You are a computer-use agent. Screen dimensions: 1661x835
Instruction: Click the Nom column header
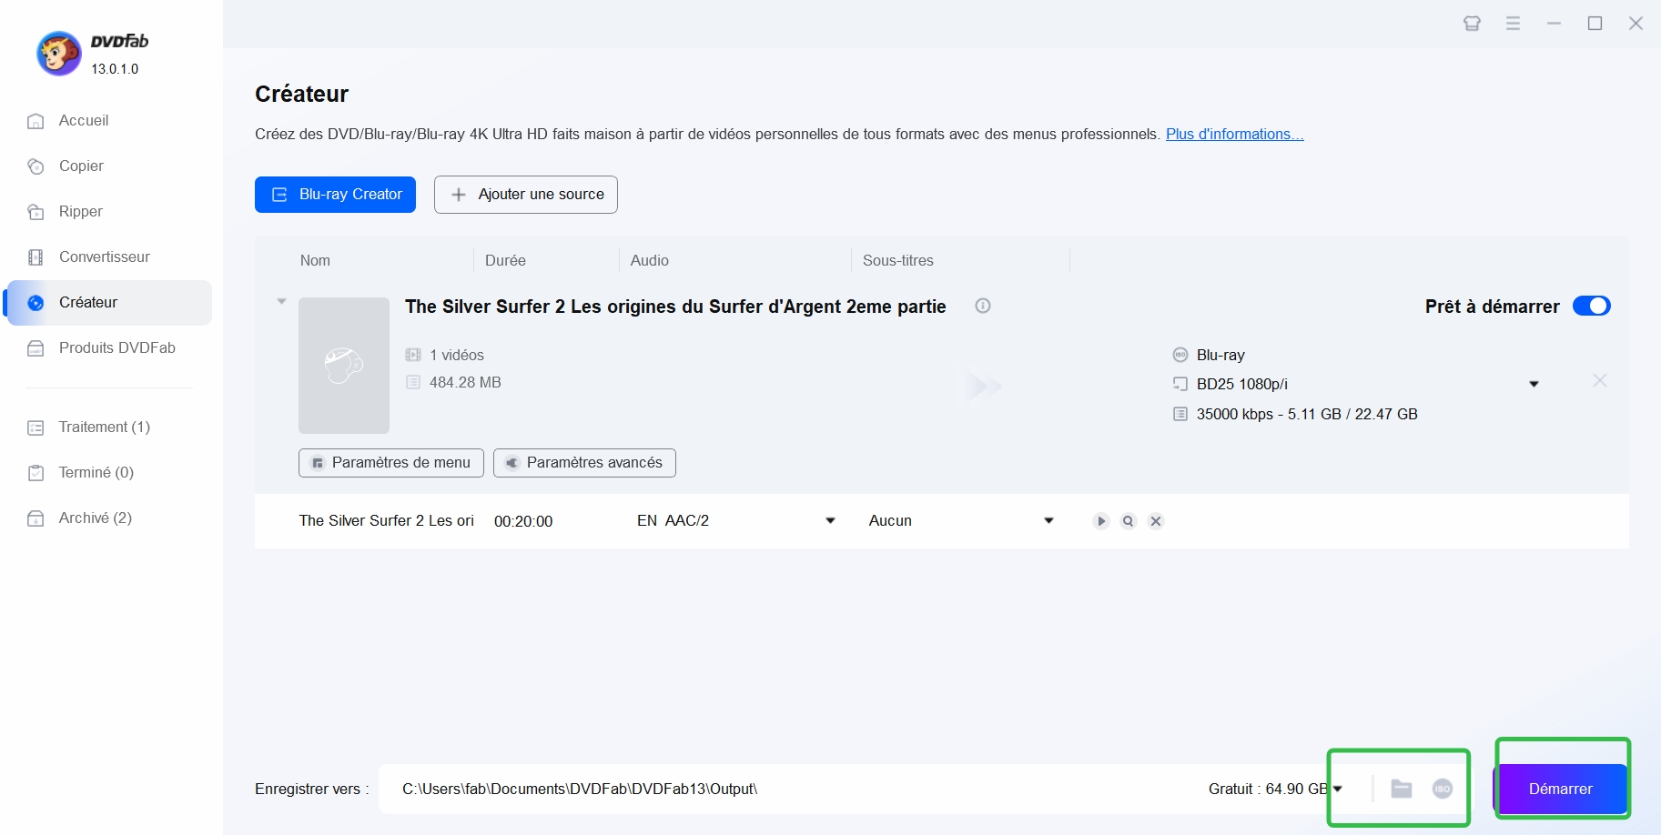[x=315, y=261]
